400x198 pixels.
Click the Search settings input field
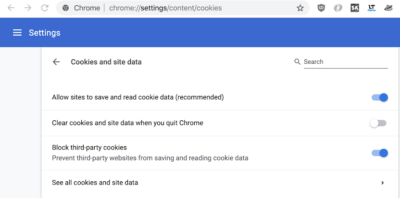(x=346, y=62)
